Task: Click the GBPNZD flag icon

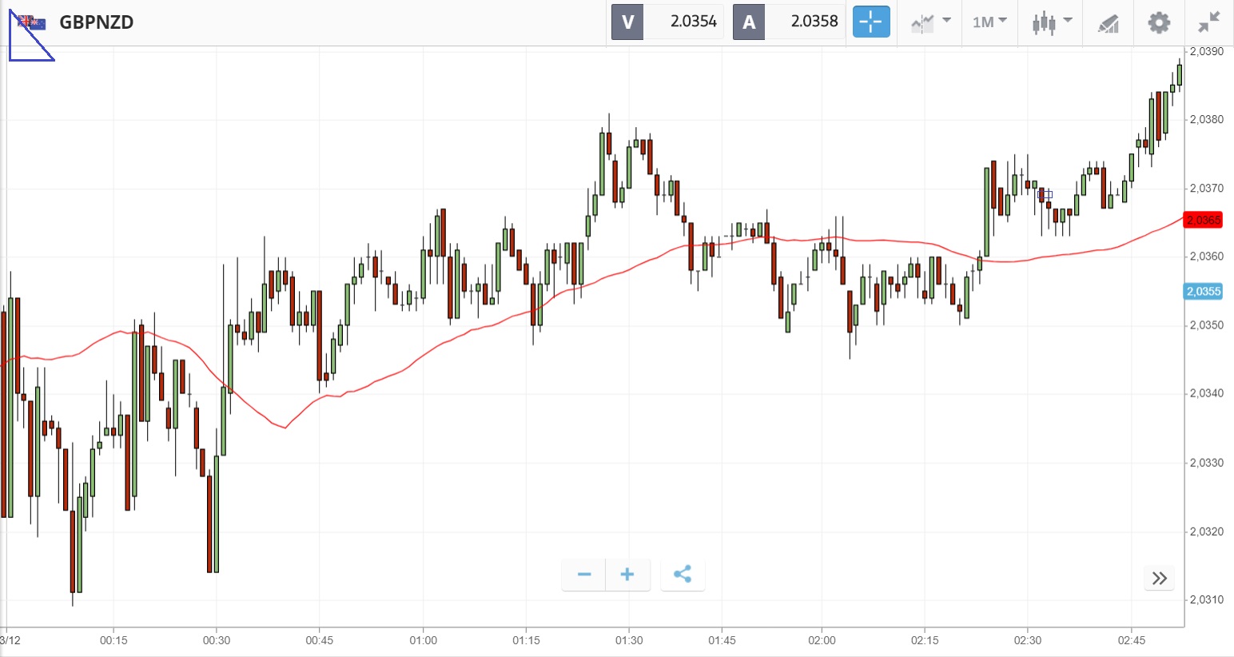Action: (x=32, y=22)
